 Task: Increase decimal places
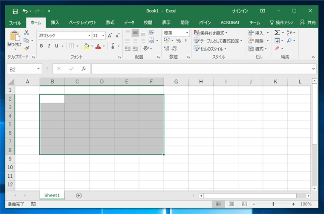pyautogui.click(x=167, y=48)
